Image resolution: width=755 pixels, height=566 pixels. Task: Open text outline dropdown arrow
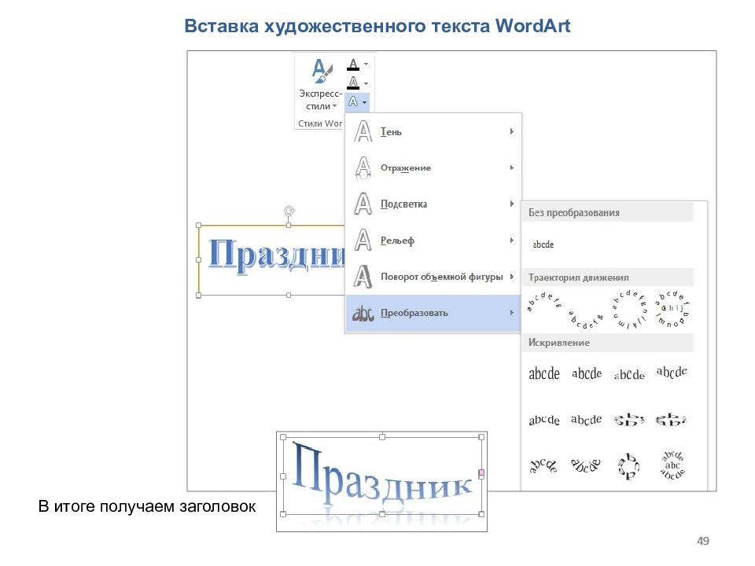(366, 83)
